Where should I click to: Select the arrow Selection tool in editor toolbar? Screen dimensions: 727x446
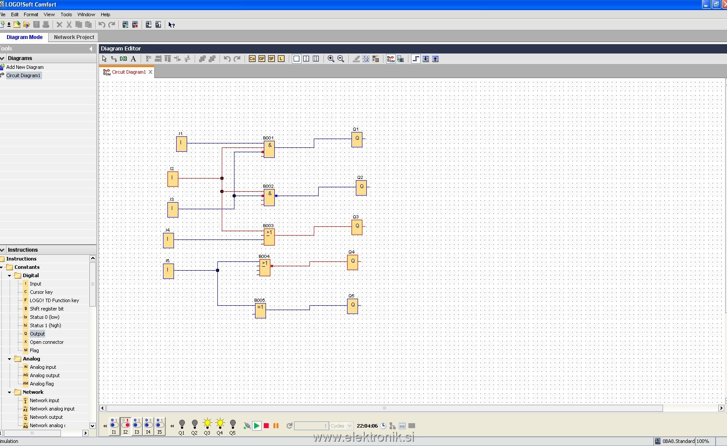click(x=104, y=59)
